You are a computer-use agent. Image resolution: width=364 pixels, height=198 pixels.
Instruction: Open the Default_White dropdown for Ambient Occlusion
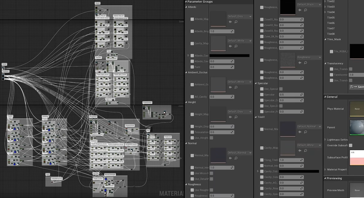[x=239, y=82]
